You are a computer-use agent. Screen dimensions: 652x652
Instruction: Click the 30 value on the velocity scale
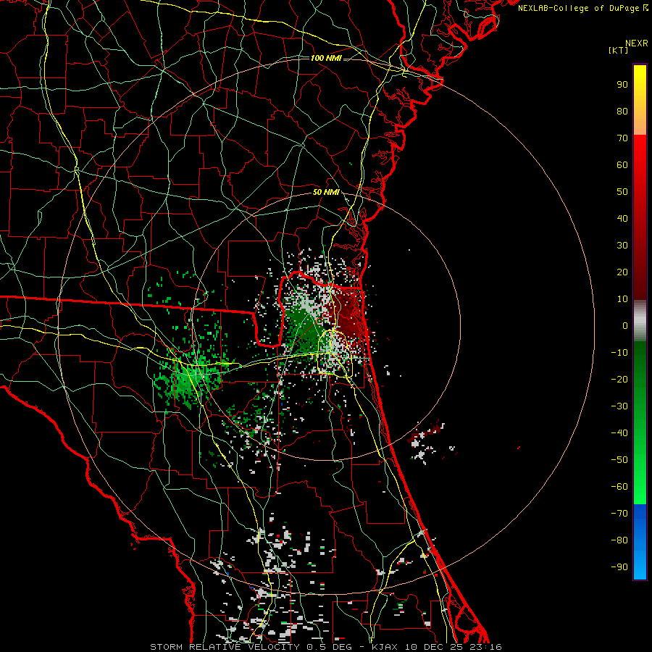coord(622,246)
